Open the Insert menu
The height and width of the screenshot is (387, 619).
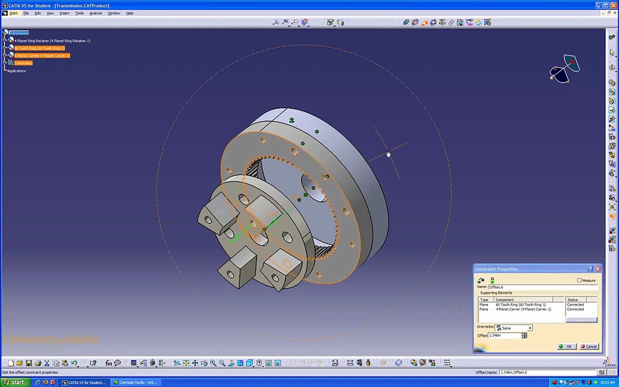[64, 13]
